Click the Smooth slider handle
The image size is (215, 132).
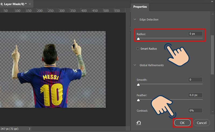tap(138, 85)
